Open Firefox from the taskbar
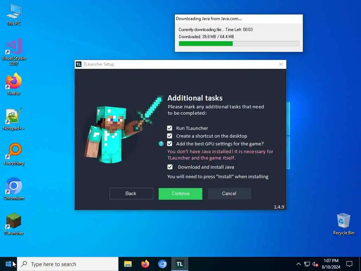Viewport: 361px width, 271px height. [x=145, y=264]
